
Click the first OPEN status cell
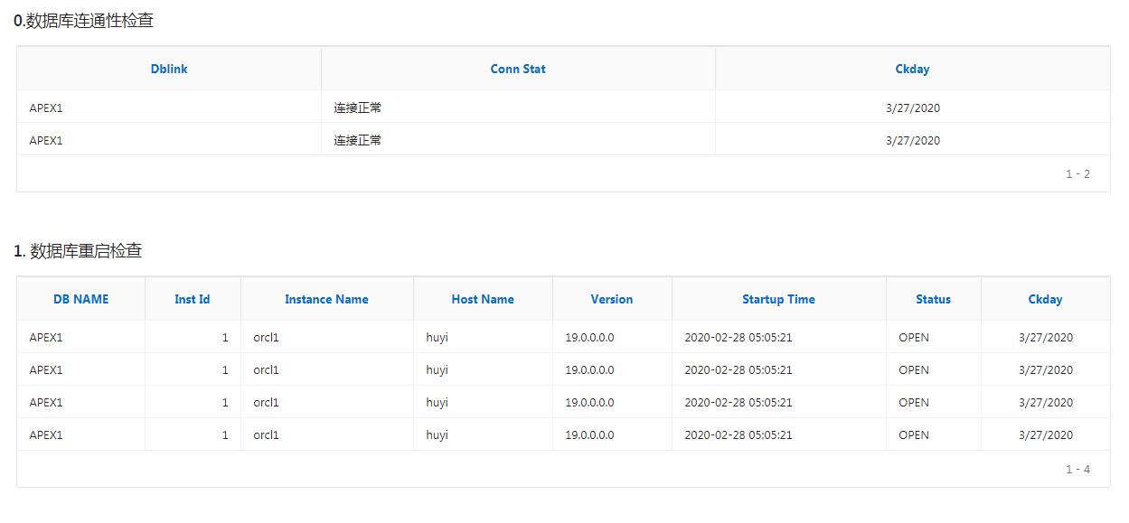click(x=914, y=338)
